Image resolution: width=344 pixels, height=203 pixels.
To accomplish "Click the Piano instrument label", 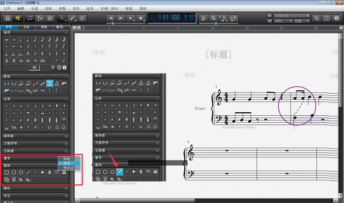I will (200, 108).
